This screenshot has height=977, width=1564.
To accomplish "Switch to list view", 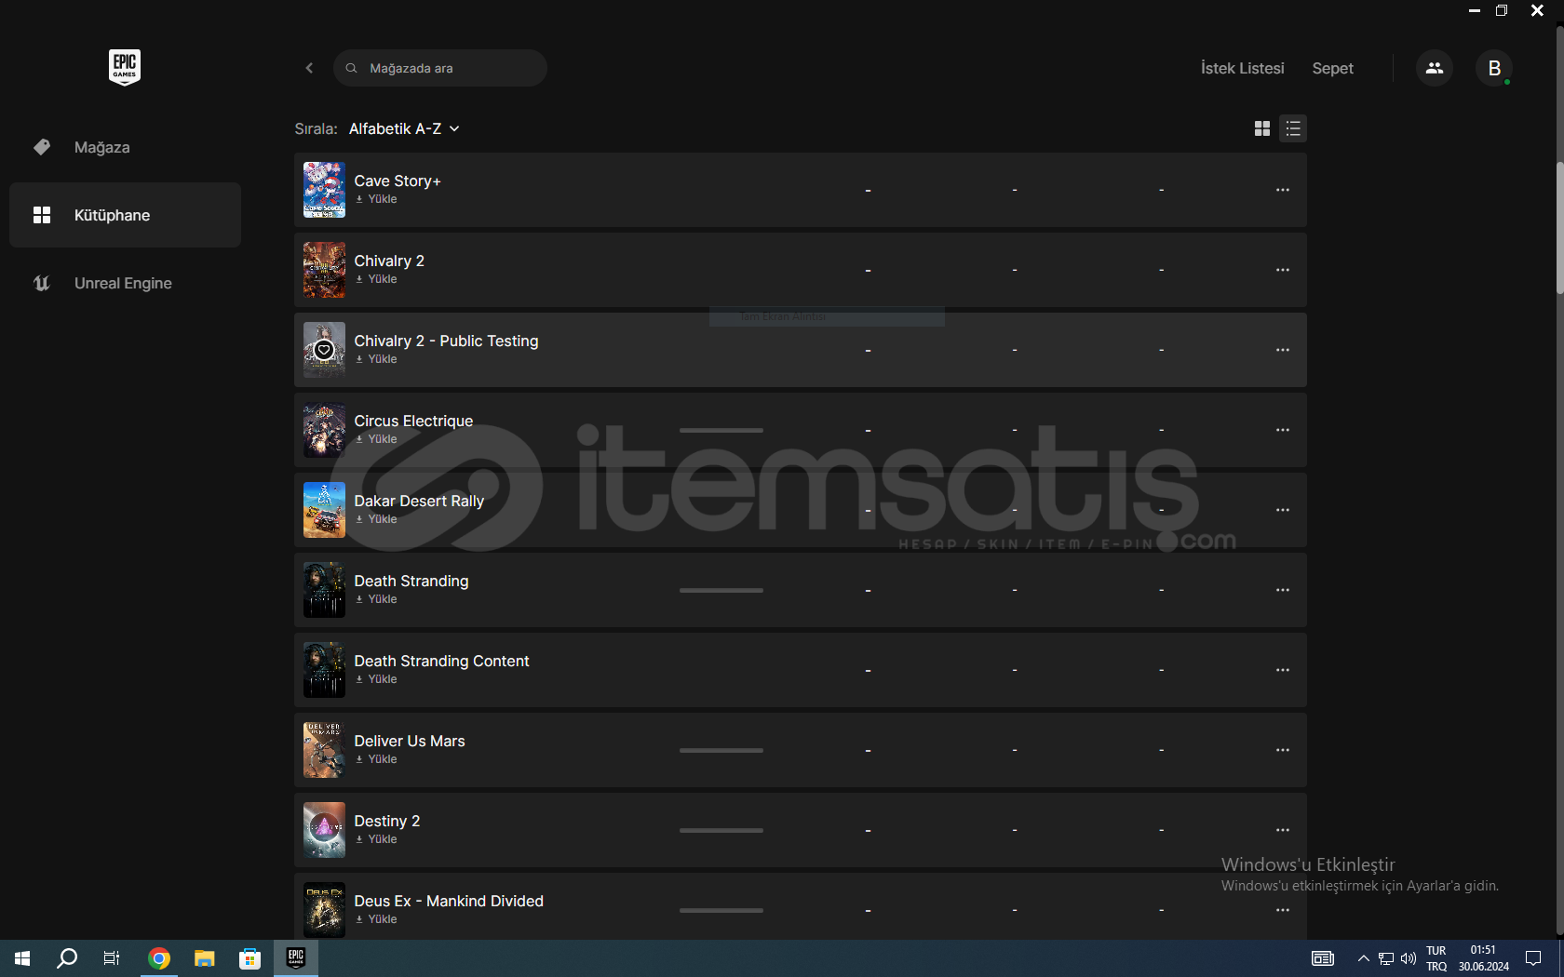I will [1293, 128].
